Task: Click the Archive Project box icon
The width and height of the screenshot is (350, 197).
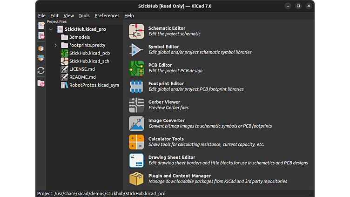Action: tap(41, 48)
